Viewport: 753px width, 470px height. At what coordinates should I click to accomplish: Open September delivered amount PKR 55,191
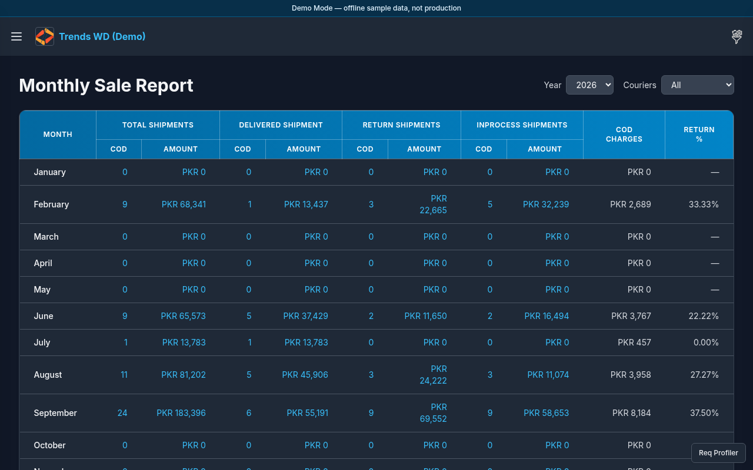click(x=308, y=413)
